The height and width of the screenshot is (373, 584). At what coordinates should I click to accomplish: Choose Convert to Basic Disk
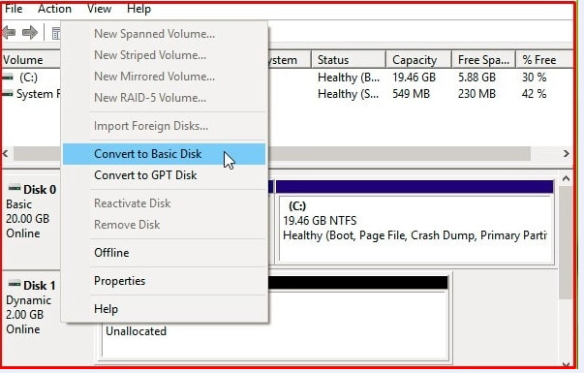(164, 154)
